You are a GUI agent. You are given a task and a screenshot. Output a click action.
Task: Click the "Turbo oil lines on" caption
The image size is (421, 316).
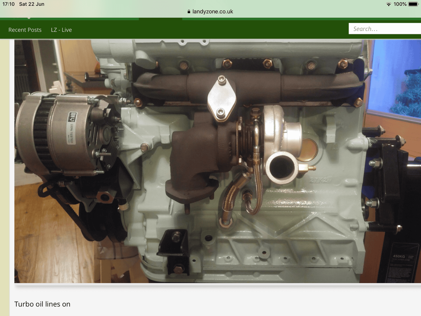[x=42, y=304]
